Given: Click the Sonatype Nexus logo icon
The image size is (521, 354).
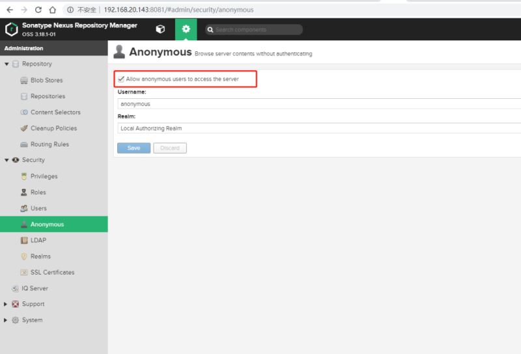Looking at the screenshot, I should 11,29.
